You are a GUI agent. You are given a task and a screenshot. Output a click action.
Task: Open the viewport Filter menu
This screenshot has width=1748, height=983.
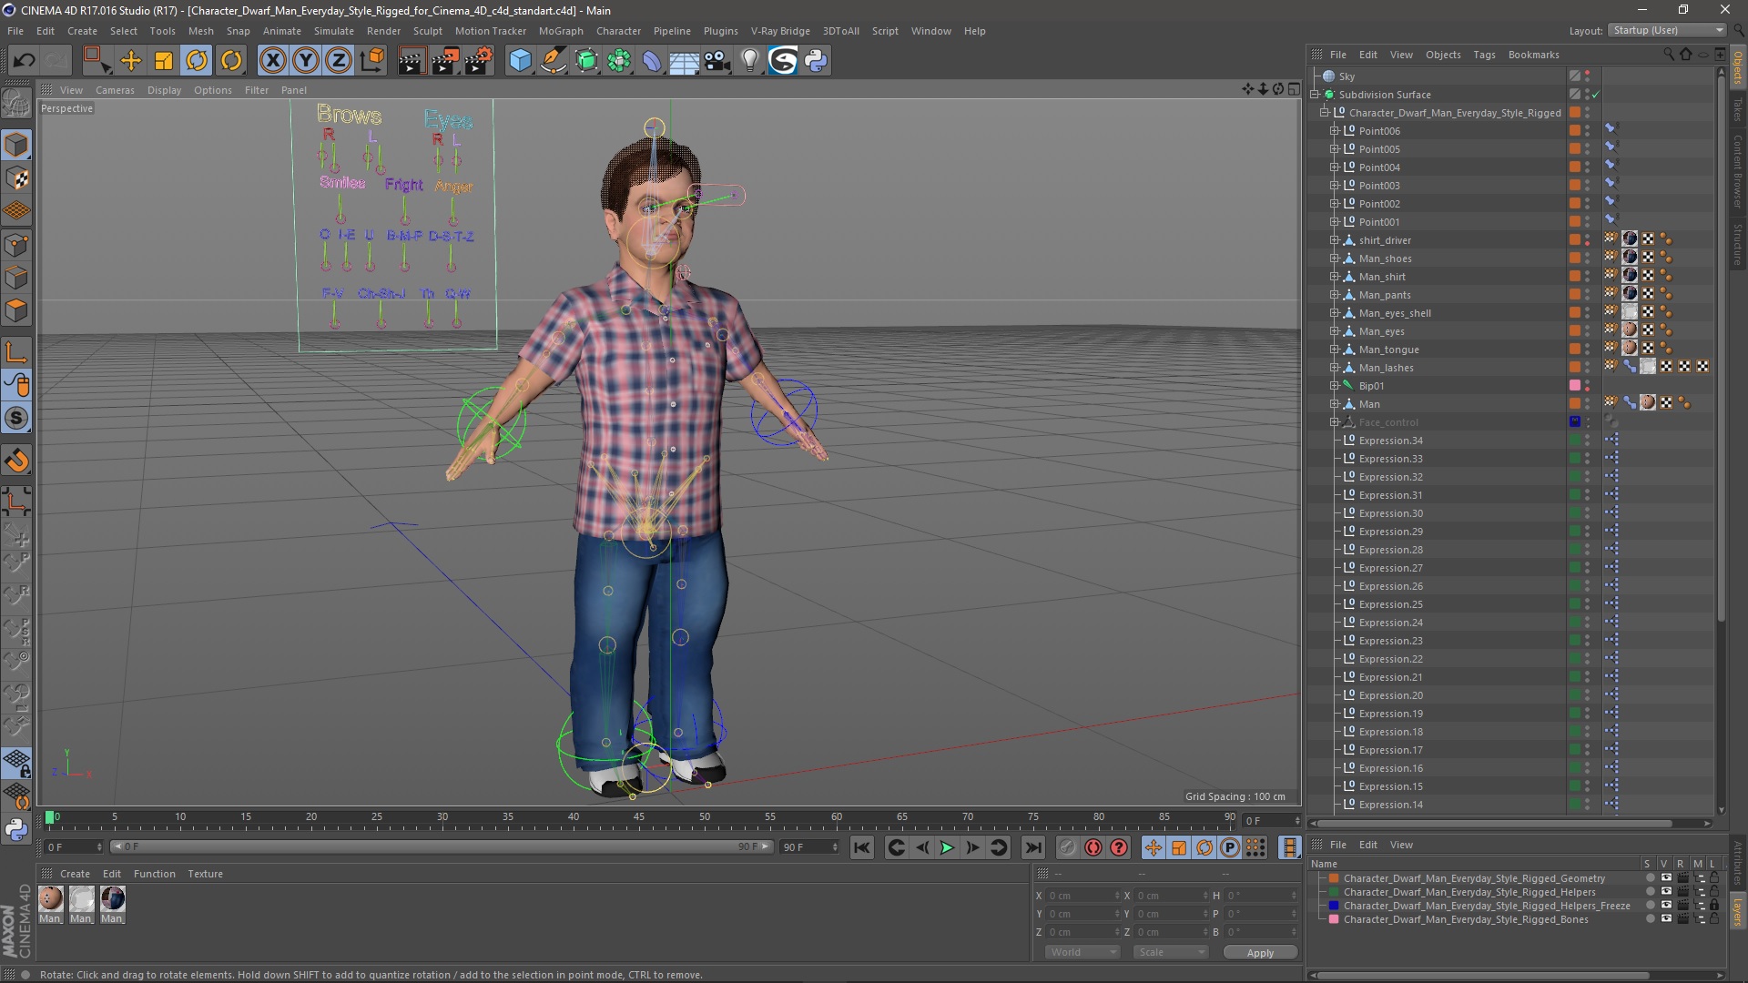(257, 90)
